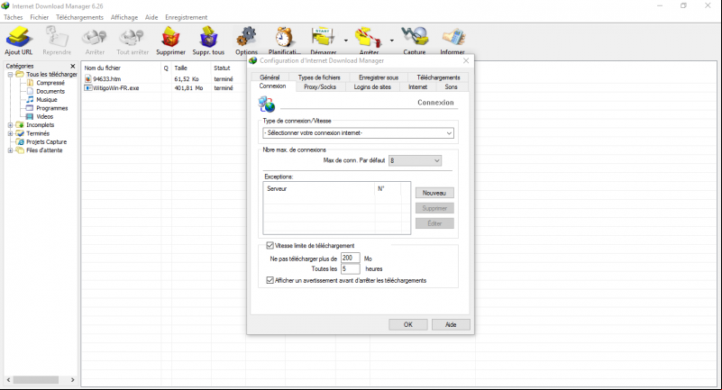This screenshot has height=390, width=722.
Task: Click the Reprendre toolbar icon
Action: pyautogui.click(x=57, y=37)
